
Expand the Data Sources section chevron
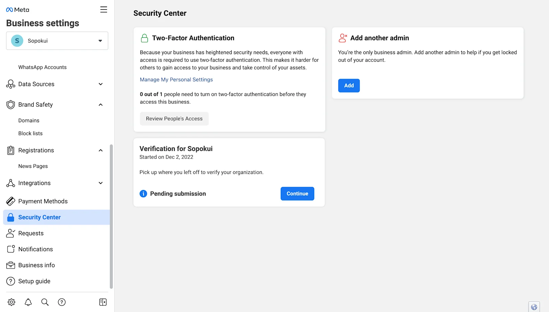101,84
